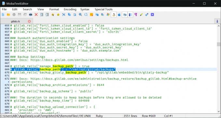Open the Special Tools menu
The image size is (221, 118).
click(104, 9)
